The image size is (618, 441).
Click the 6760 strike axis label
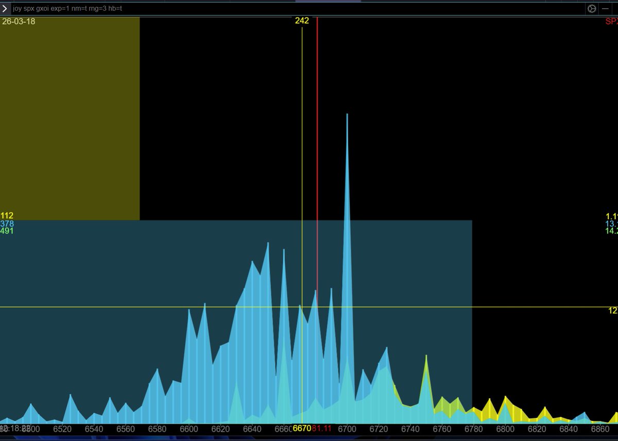click(442, 429)
